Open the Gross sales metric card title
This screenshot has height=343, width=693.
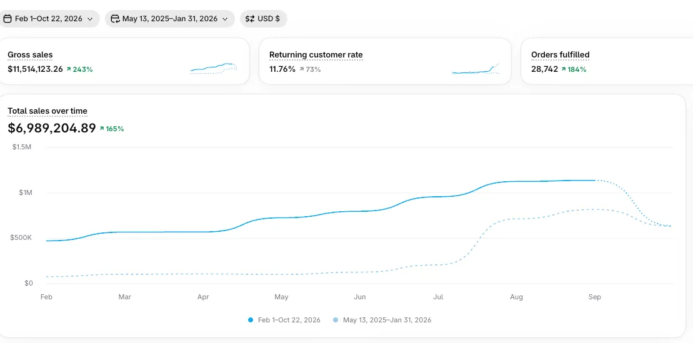[30, 55]
